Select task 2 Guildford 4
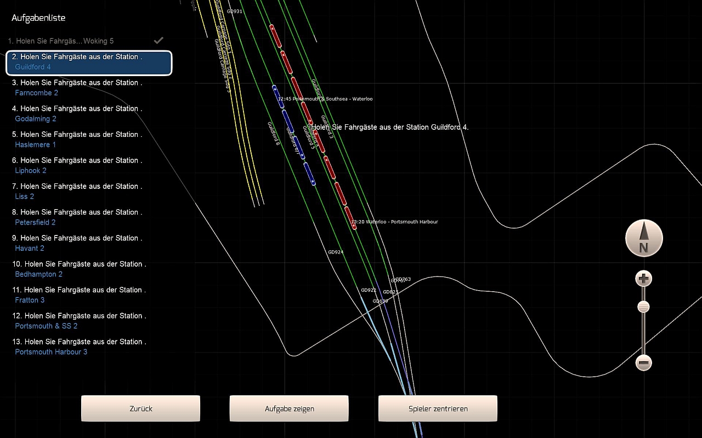The height and width of the screenshot is (438, 702). [89, 62]
